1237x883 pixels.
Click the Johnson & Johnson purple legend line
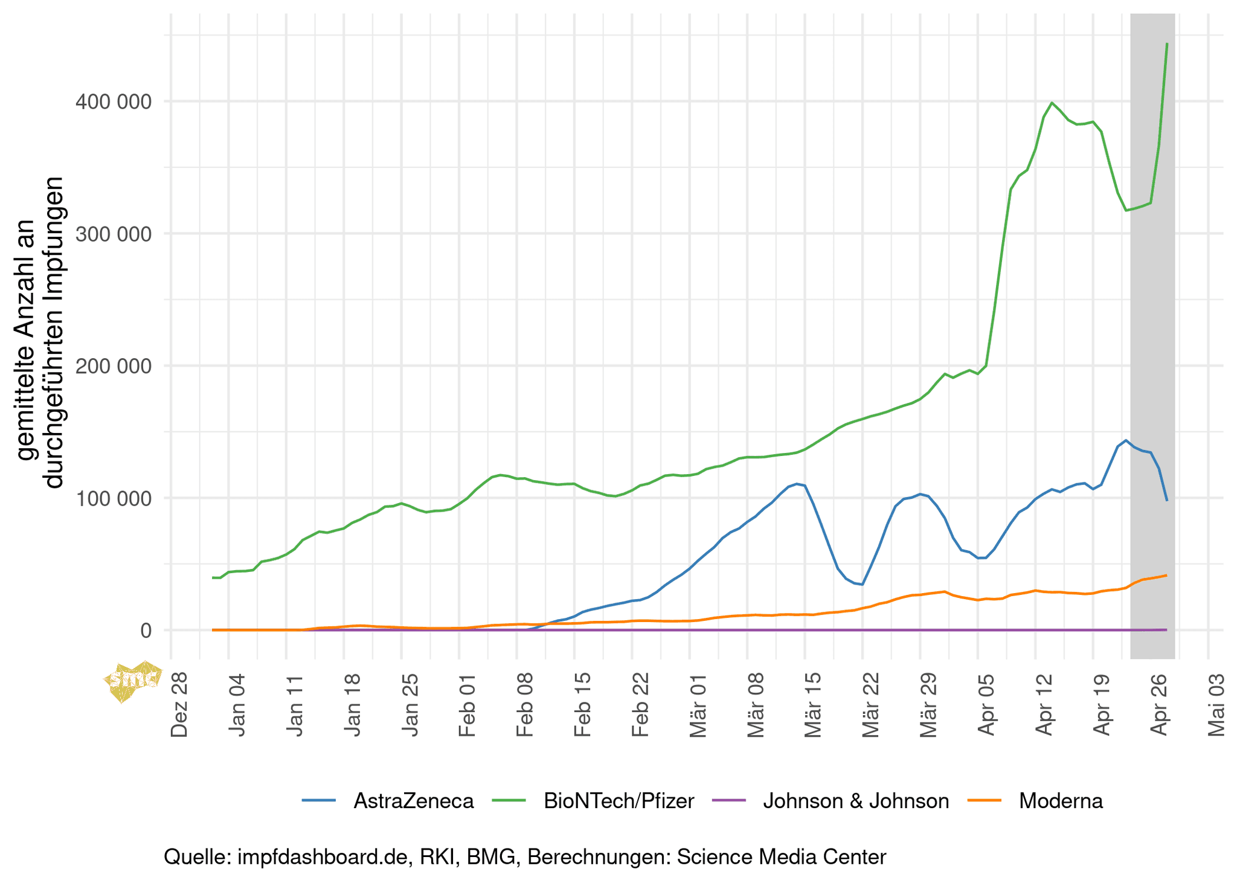(x=729, y=801)
